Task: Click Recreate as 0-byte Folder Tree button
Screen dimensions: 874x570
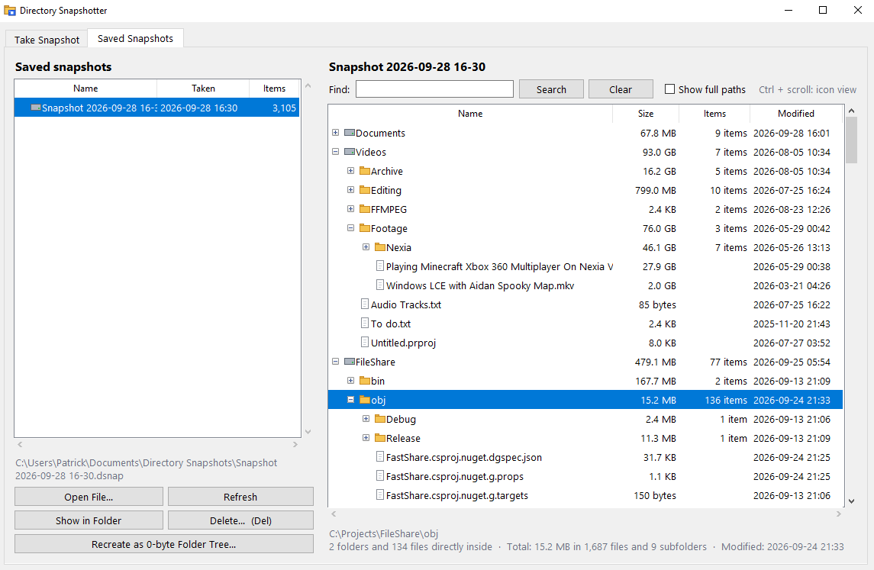Action: (164, 544)
